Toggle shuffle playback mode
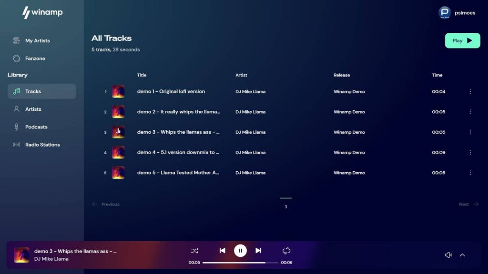The width and height of the screenshot is (488, 274). tap(194, 251)
